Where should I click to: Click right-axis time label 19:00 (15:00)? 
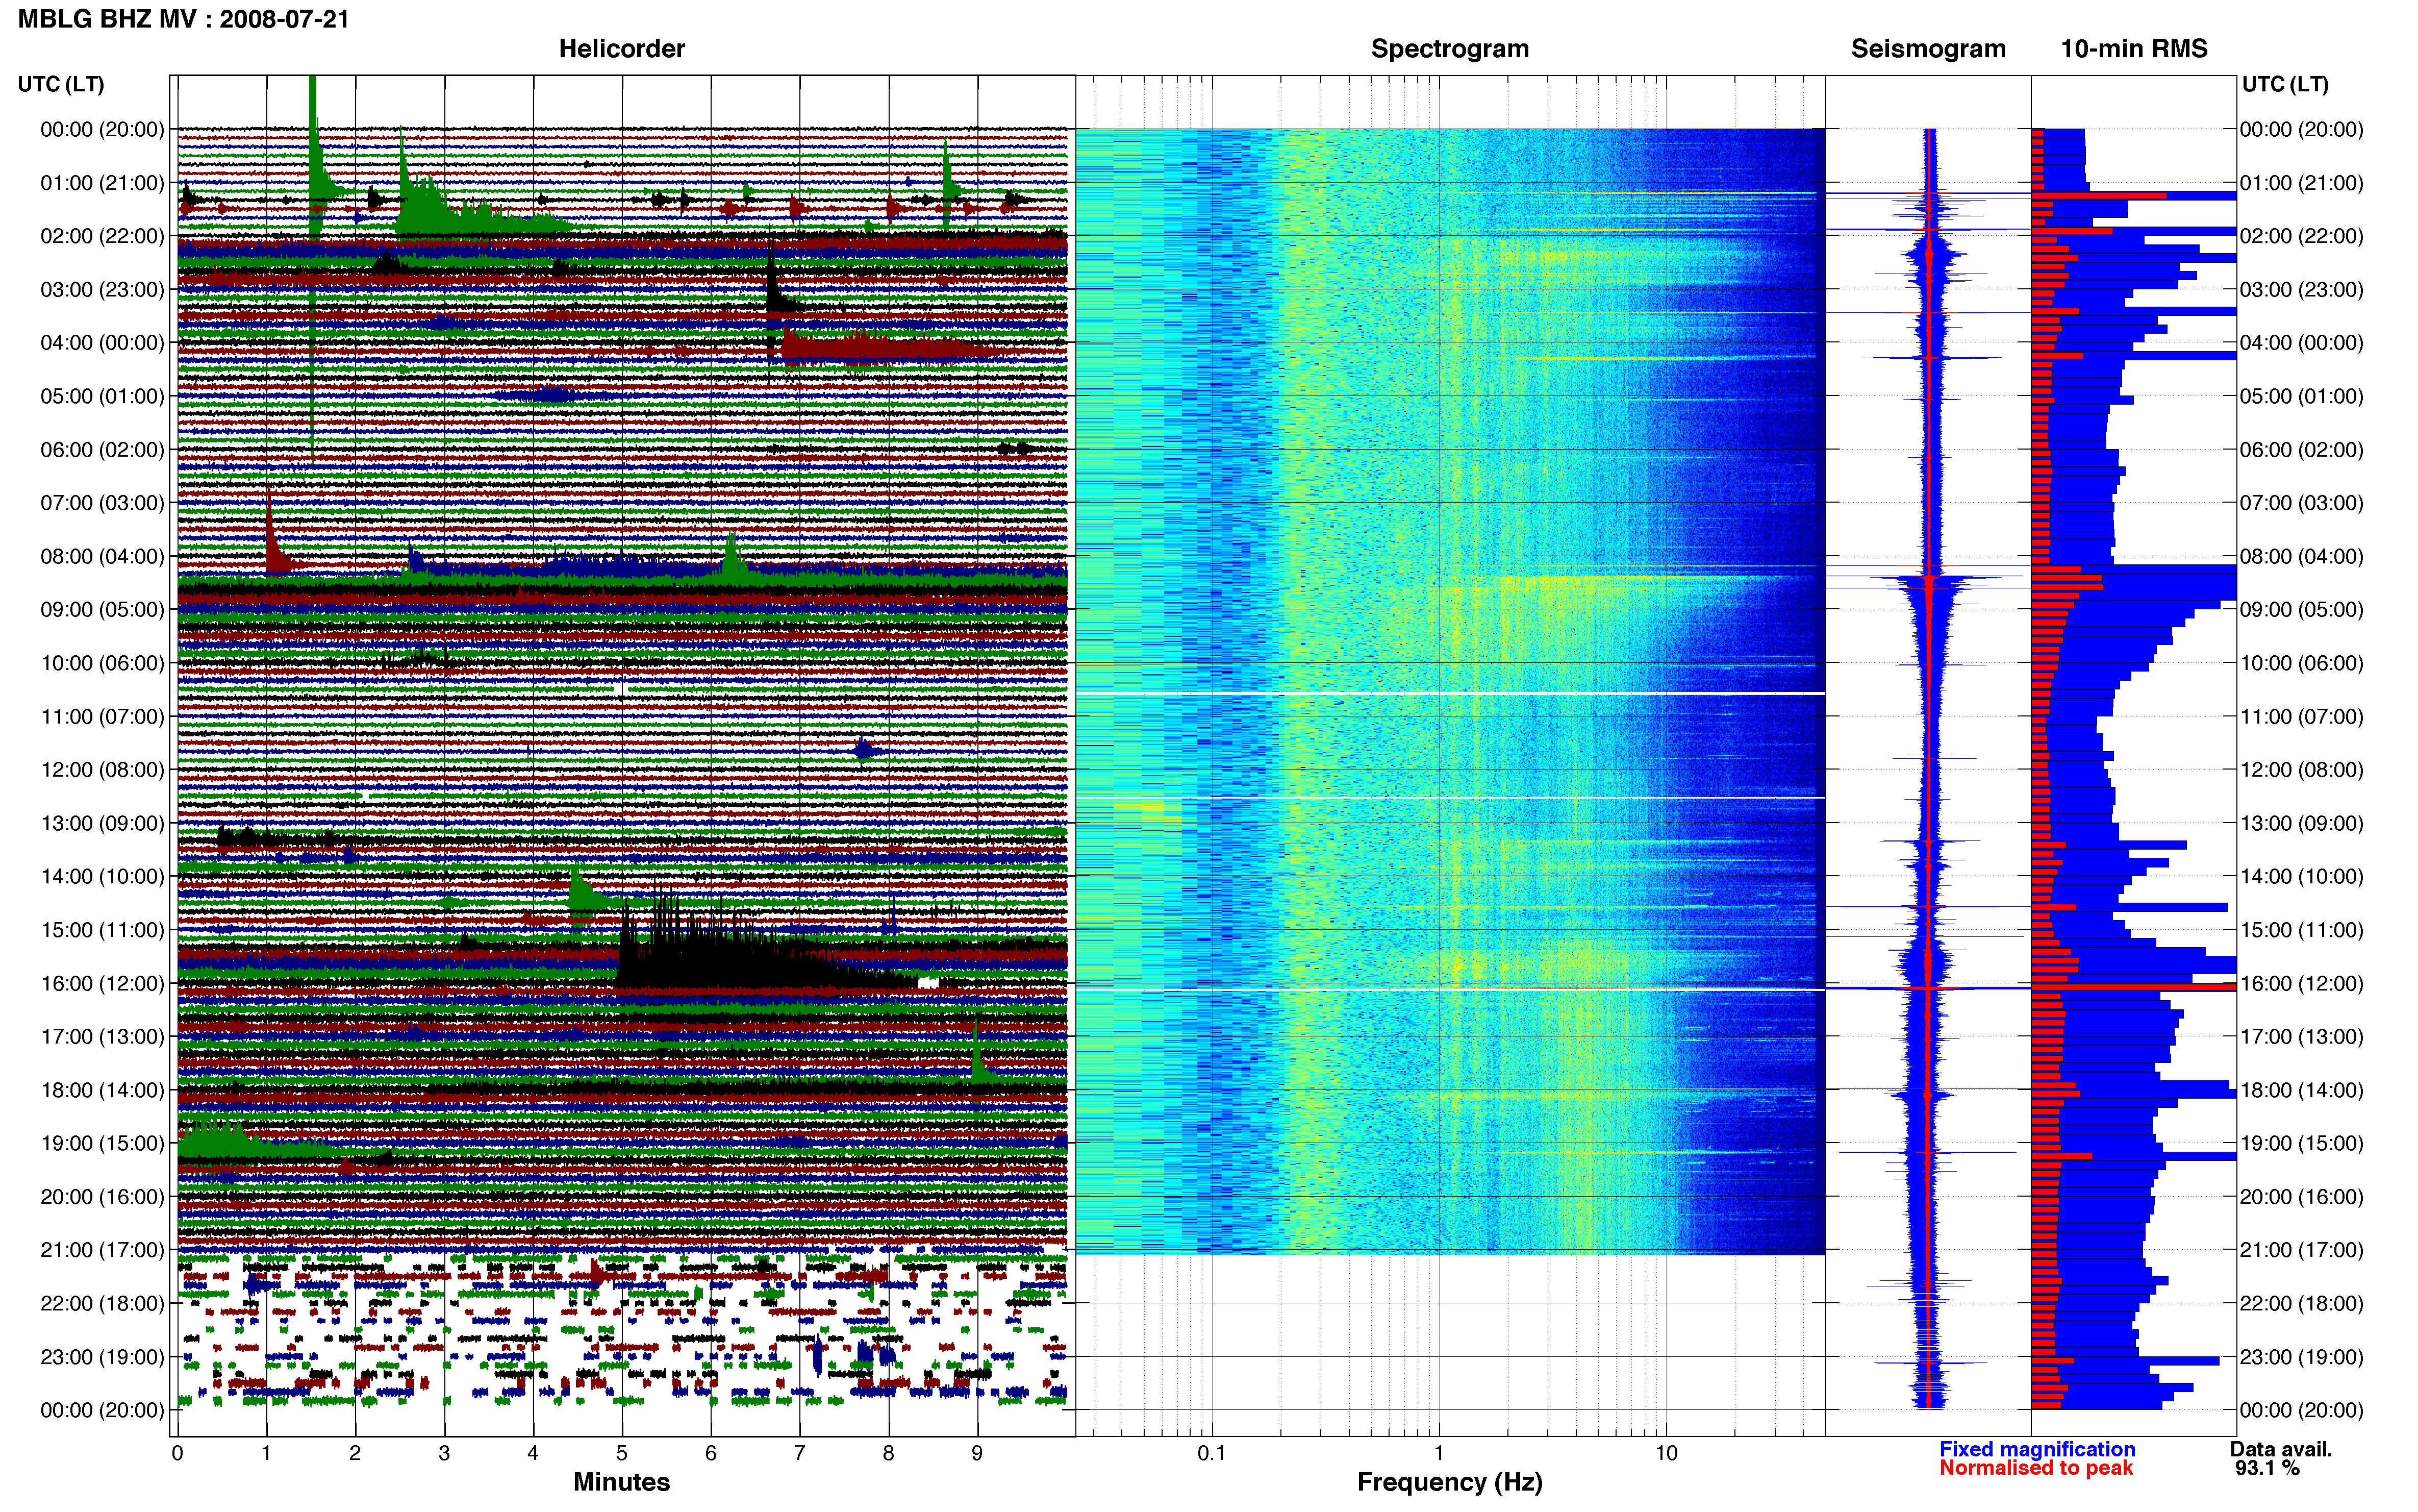coord(2301,1143)
